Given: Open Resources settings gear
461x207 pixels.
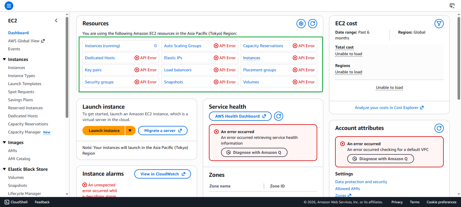Looking at the screenshot, I should coord(301,24).
